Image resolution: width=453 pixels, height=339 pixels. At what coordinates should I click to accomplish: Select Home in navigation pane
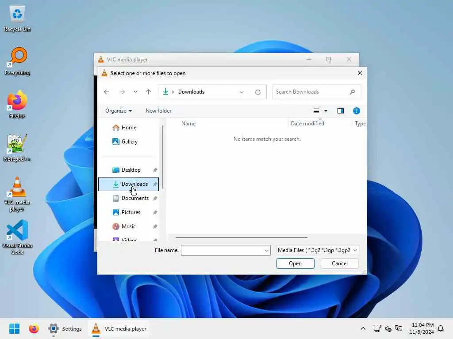click(x=129, y=128)
